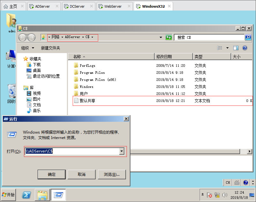This screenshot has width=256, height=202.
Task: Expand the 网络 breadcrumb dropdown arrow
Action: tap(62, 37)
